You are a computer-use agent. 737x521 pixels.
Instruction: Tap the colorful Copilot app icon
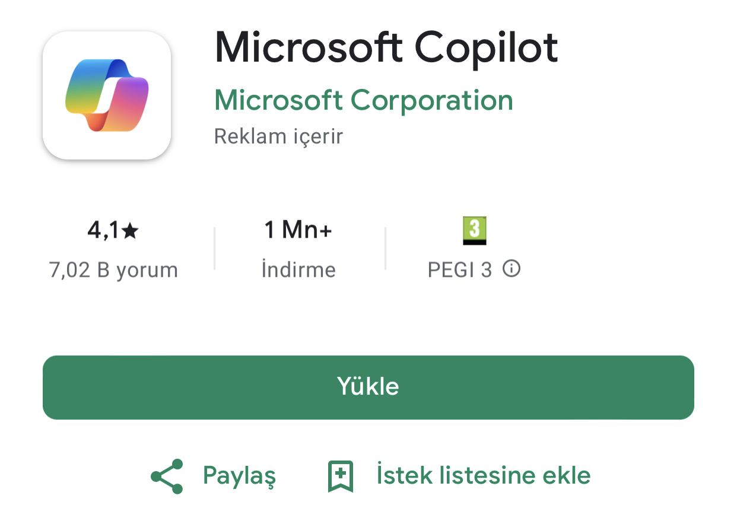107,95
